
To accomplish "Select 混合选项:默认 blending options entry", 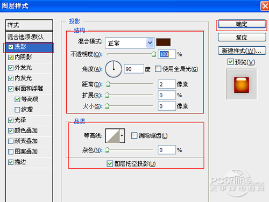I will [29, 37].
